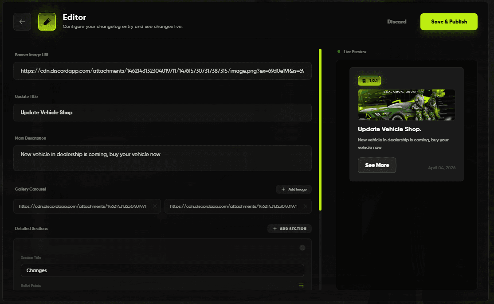This screenshot has width=494, height=304.
Task: Click the green pencil Editor icon
Action: pos(47,21)
